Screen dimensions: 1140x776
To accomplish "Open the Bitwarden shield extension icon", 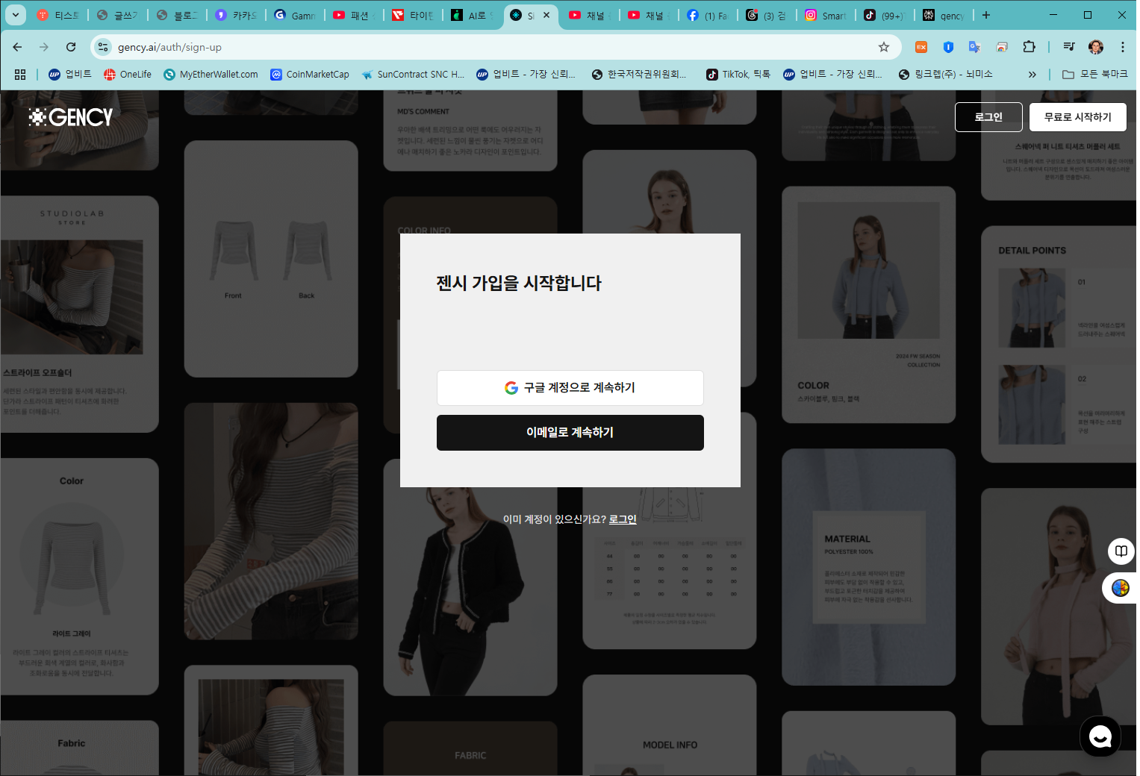I will [x=948, y=47].
